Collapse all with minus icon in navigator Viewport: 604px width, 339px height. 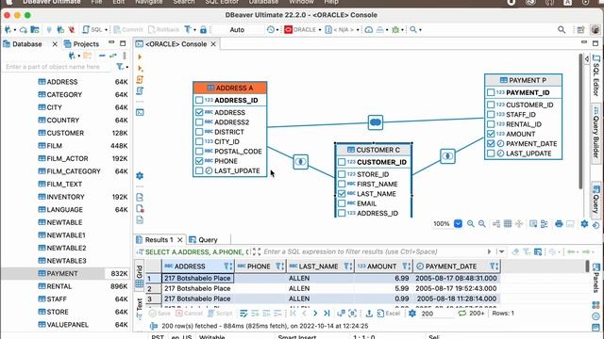coord(102,56)
